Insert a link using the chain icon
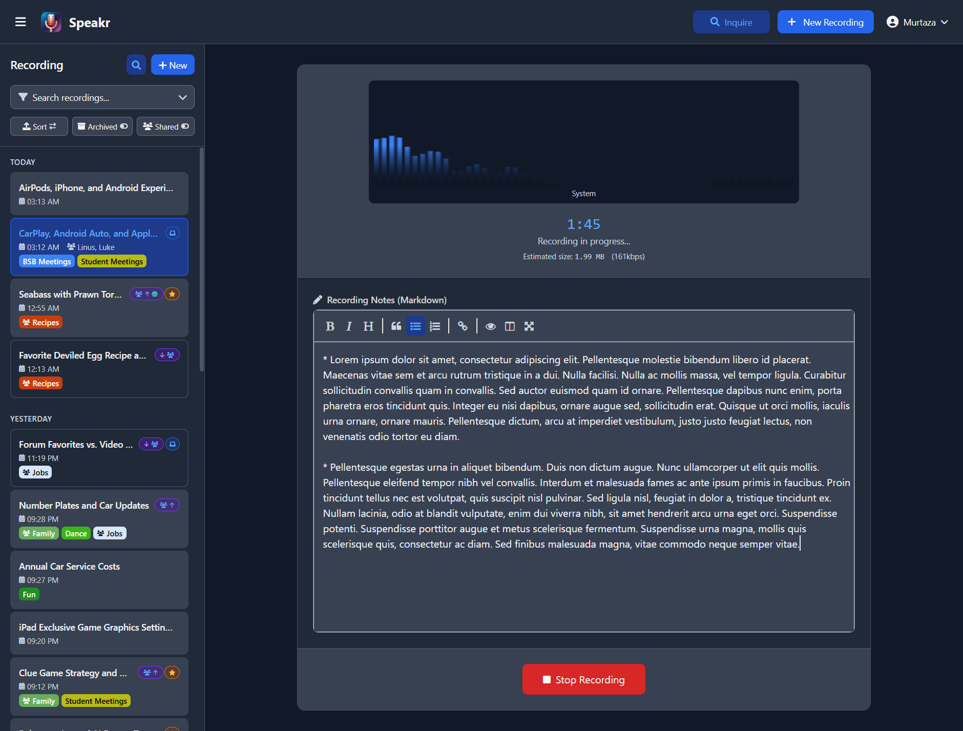The width and height of the screenshot is (963, 731). (463, 326)
